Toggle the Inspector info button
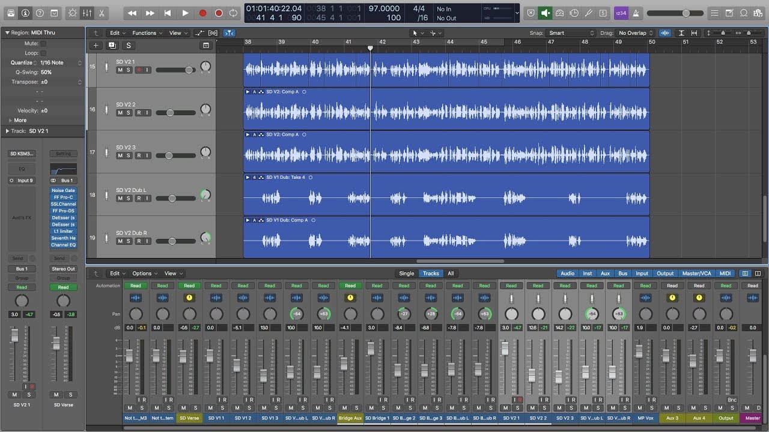 coord(25,13)
